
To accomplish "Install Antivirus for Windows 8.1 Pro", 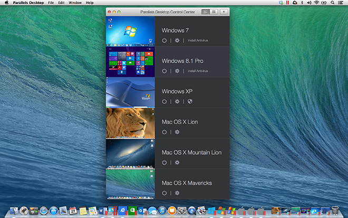I will pyautogui.click(x=198, y=71).
